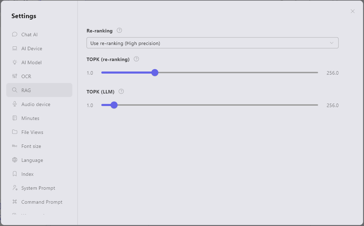
Task: Click the Audio device microphone icon
Action: click(15, 104)
